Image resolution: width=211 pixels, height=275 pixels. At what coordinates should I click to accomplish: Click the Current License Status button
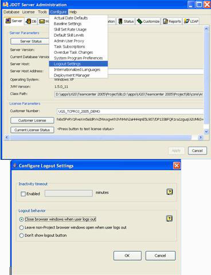[32, 130]
